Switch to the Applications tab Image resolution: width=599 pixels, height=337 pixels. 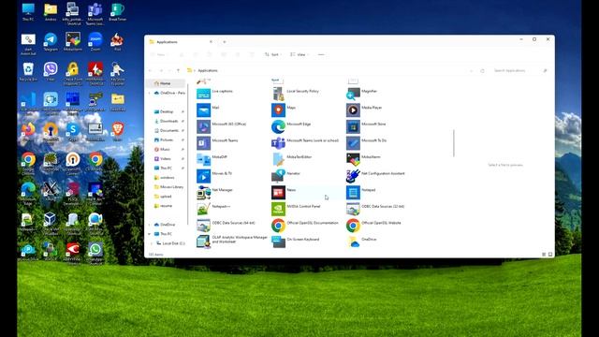[181, 41]
